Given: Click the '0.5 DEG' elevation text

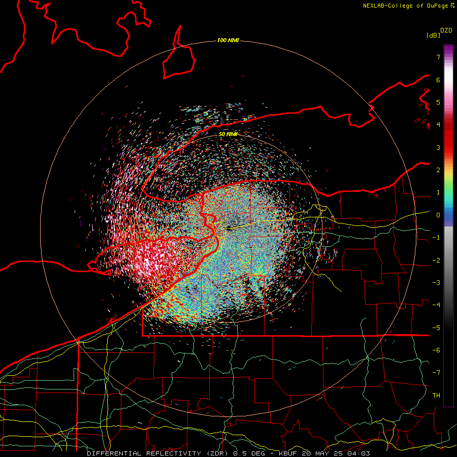Looking at the screenshot, I should click(249, 453).
